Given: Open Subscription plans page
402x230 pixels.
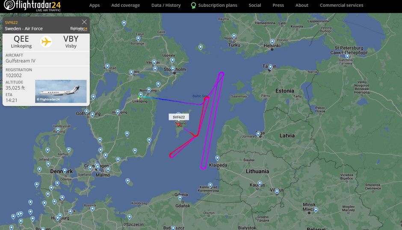Looking at the screenshot, I should pos(214,5).
